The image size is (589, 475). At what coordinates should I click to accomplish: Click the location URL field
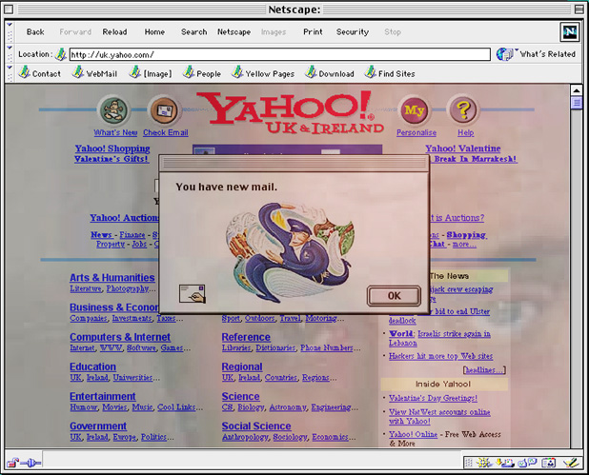(x=280, y=54)
